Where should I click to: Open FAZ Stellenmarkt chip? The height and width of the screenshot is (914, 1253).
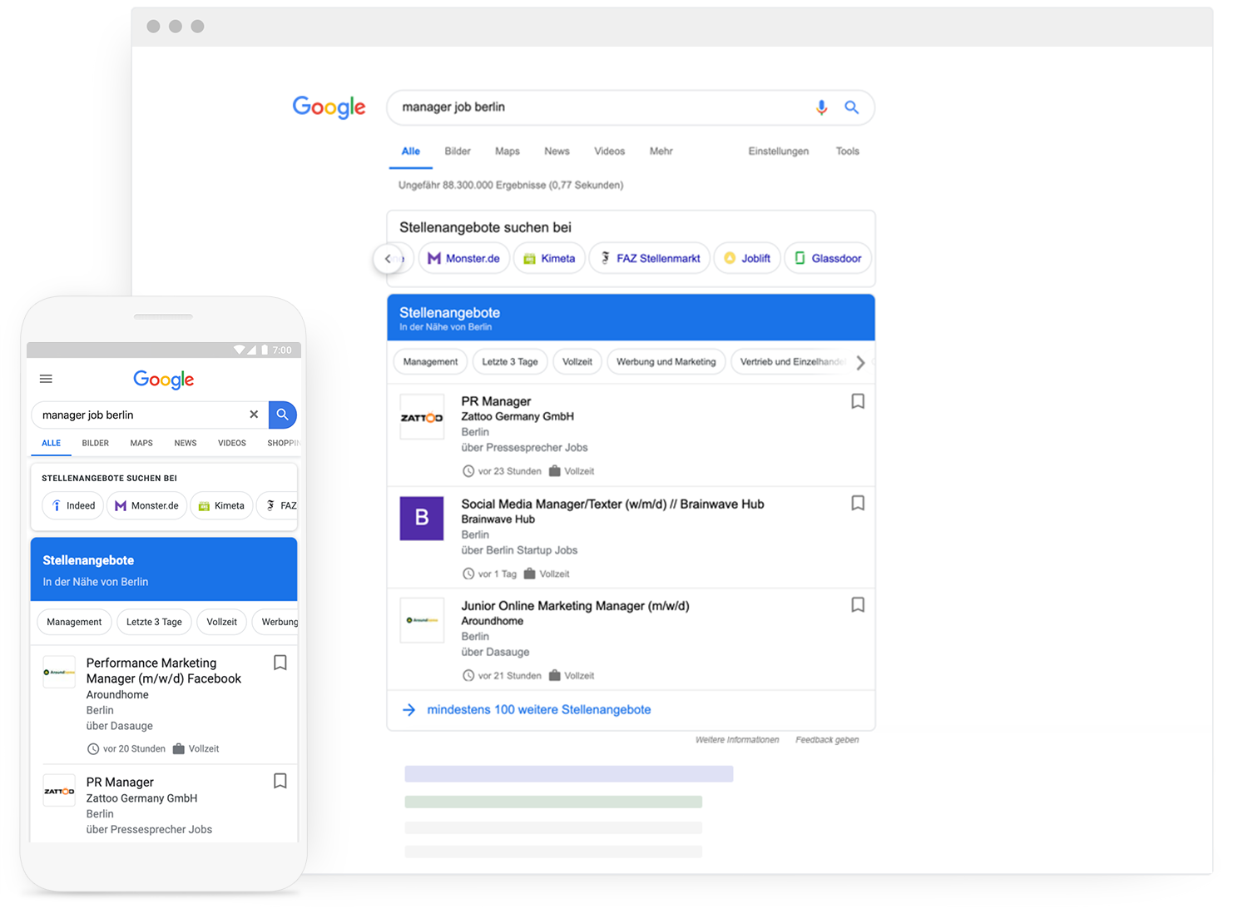pyautogui.click(x=649, y=258)
